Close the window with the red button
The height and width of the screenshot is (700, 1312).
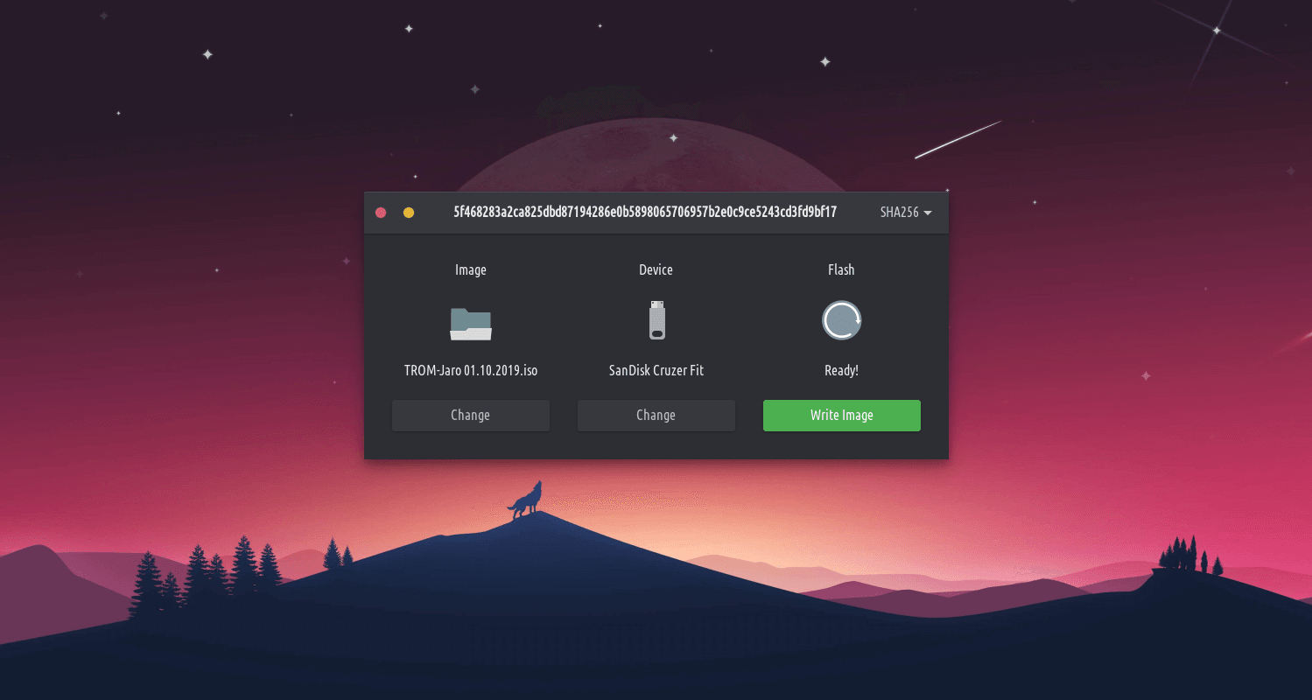point(381,213)
